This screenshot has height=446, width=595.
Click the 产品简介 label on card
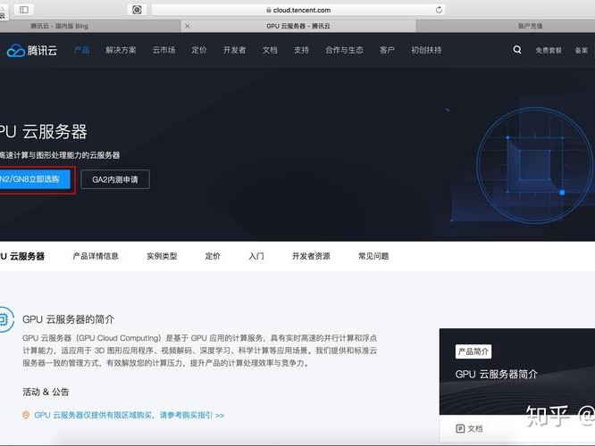(473, 351)
